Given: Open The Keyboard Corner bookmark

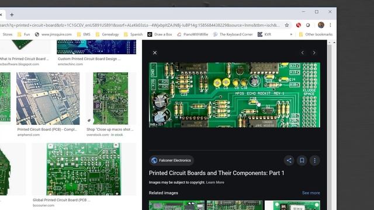Looking at the screenshot, I should pos(233,34).
